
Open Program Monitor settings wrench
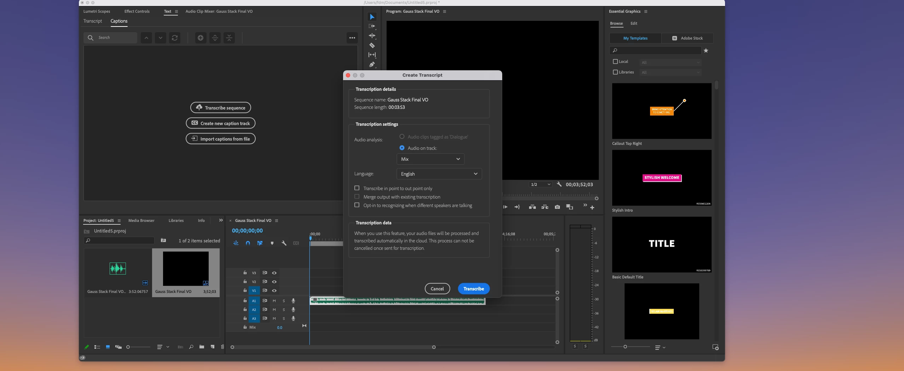coord(559,184)
